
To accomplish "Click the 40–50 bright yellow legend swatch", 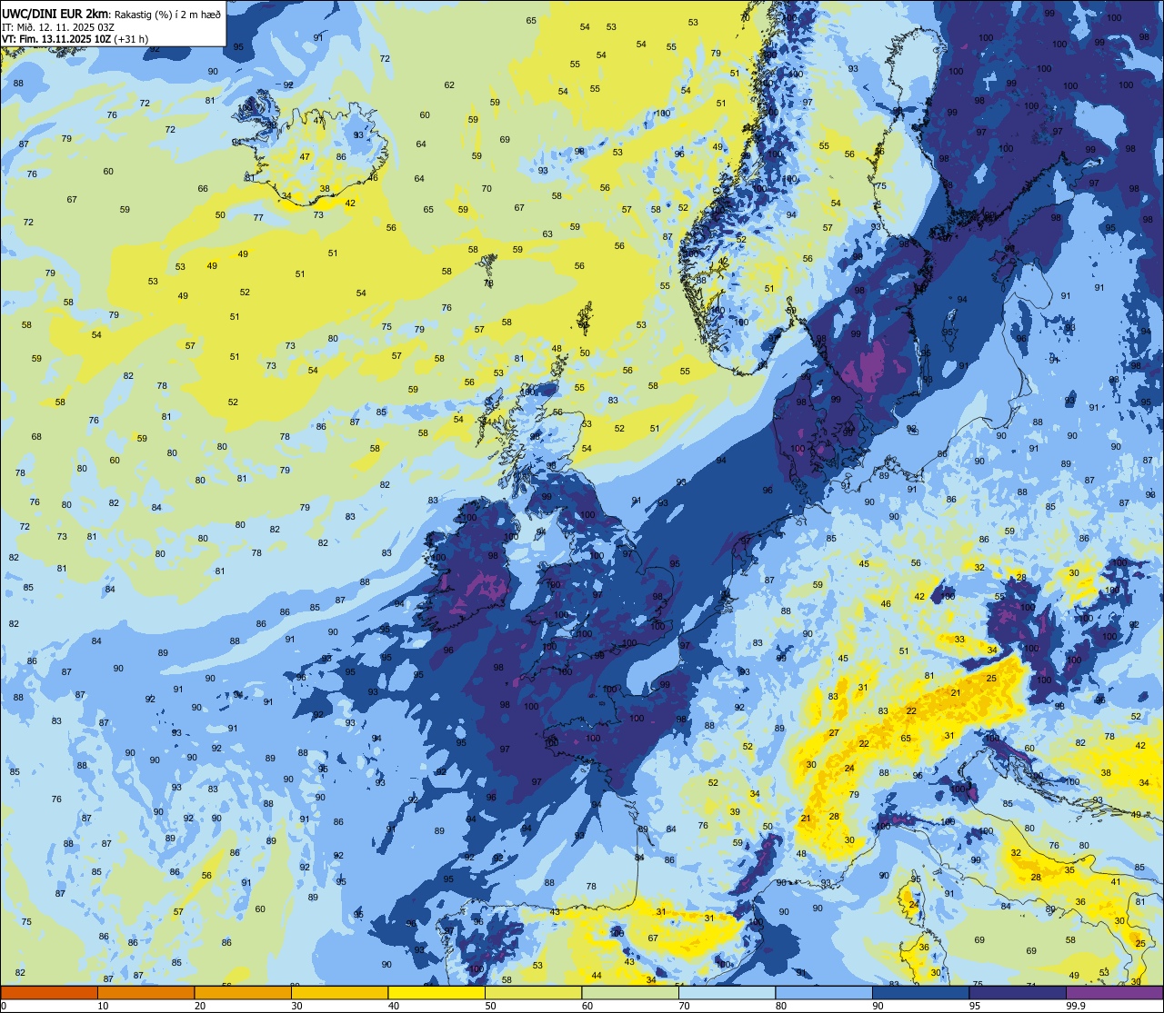I will click(436, 992).
